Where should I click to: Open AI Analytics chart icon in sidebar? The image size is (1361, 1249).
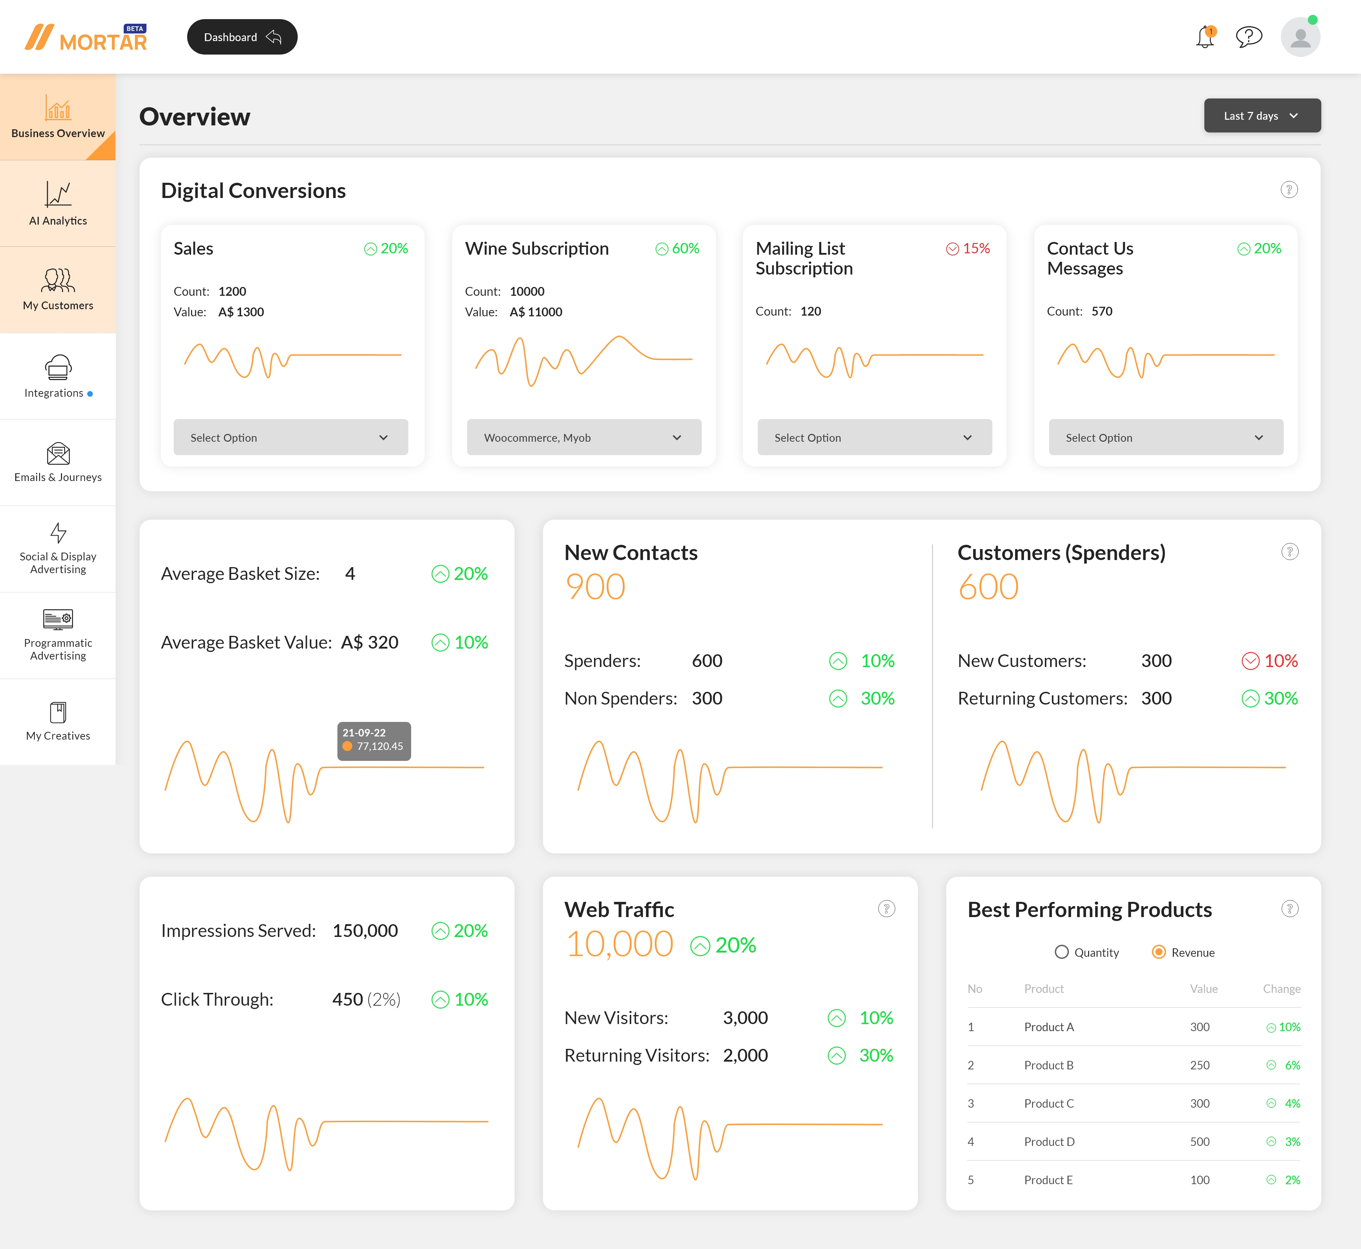tap(58, 195)
